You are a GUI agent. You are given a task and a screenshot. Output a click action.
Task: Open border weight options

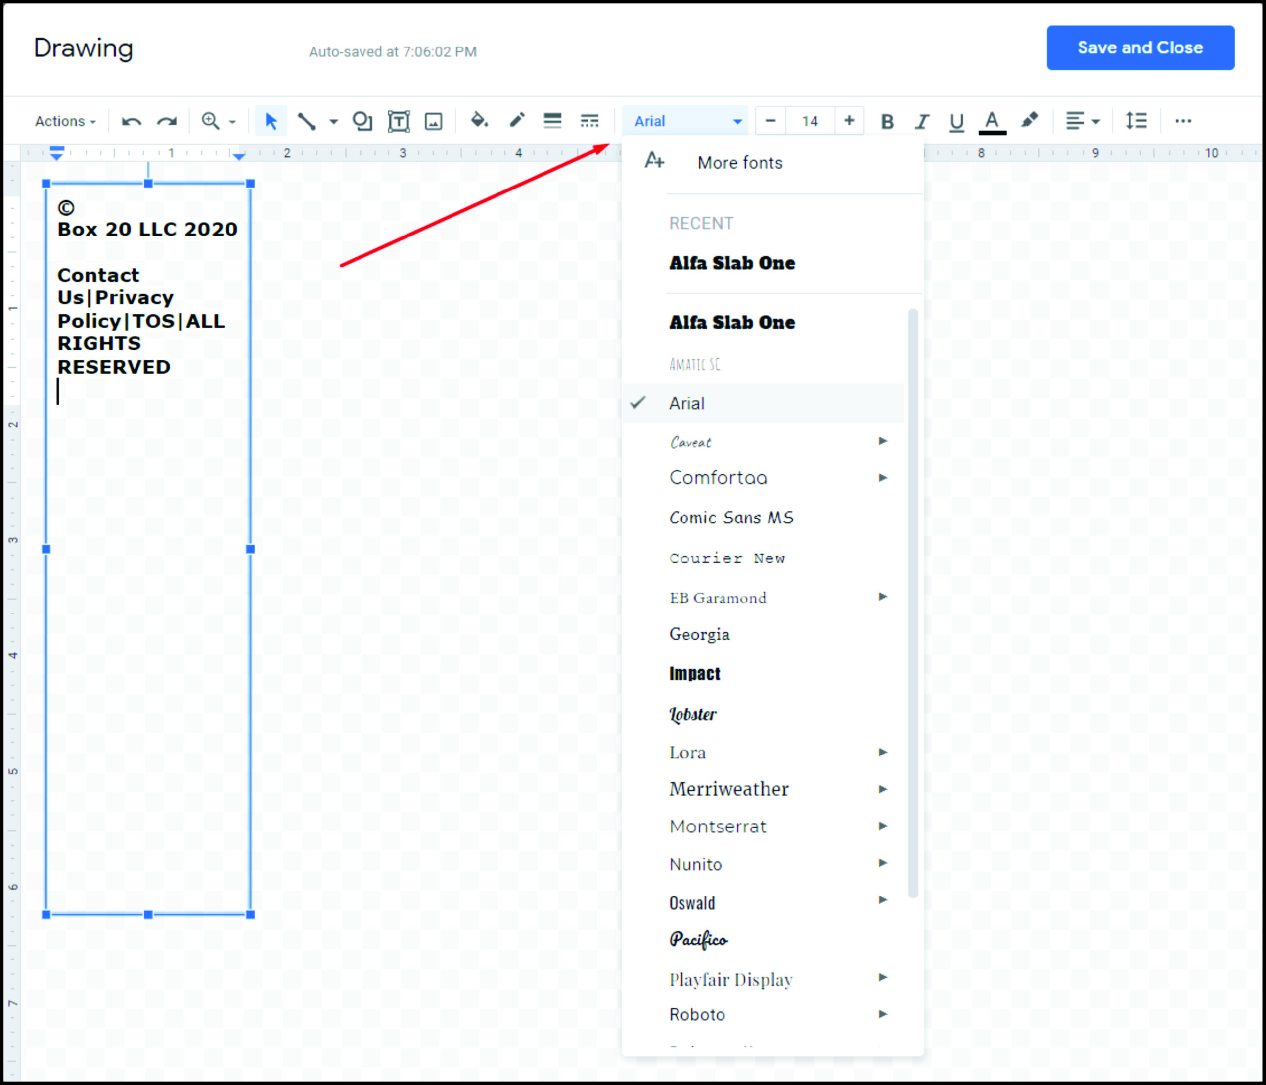552,120
